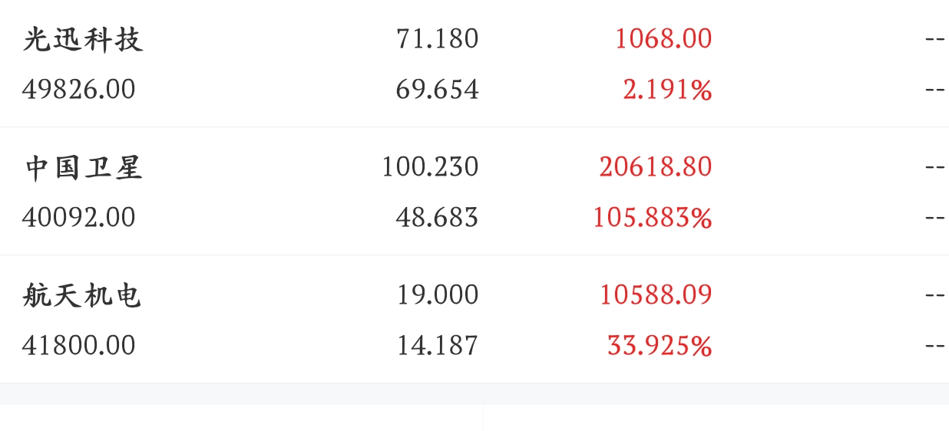The height and width of the screenshot is (431, 949).
Task: Tap the red 2.191% gain percentage
Action: pos(667,90)
